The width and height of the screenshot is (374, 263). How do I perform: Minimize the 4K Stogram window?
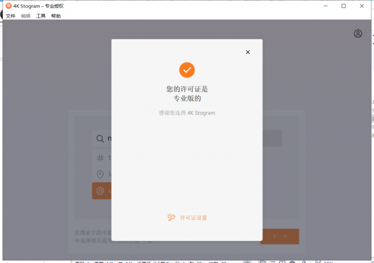[325, 6]
